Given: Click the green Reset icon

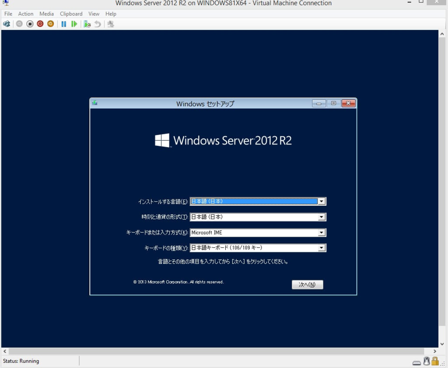Looking at the screenshot, I should 74,24.
